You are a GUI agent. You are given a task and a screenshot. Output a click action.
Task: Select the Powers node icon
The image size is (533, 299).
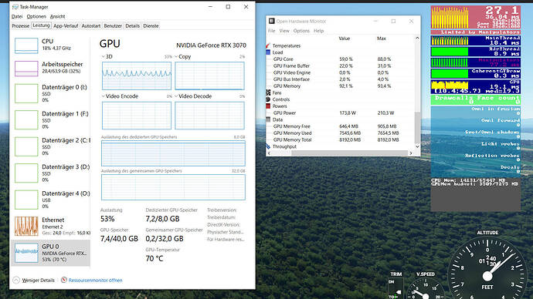click(x=268, y=106)
